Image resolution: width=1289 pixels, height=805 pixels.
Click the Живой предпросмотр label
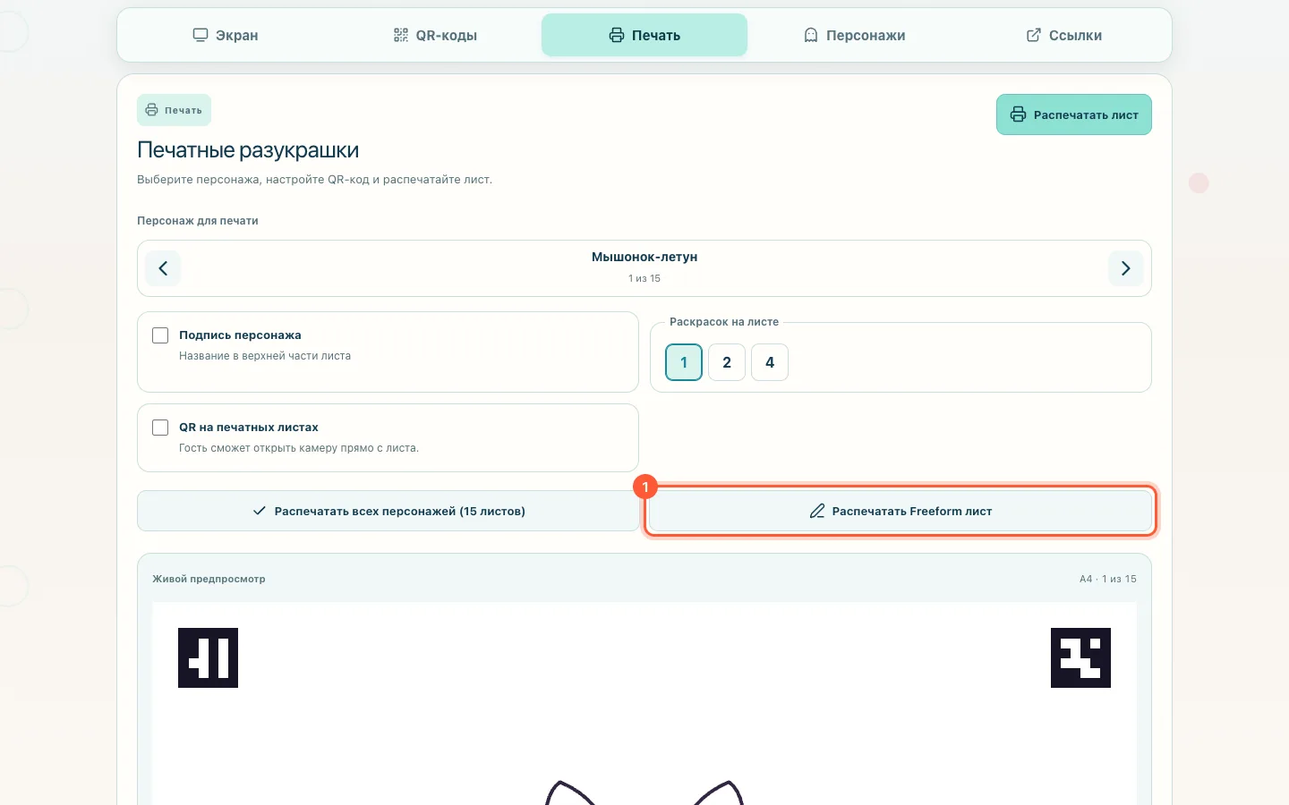click(x=209, y=579)
